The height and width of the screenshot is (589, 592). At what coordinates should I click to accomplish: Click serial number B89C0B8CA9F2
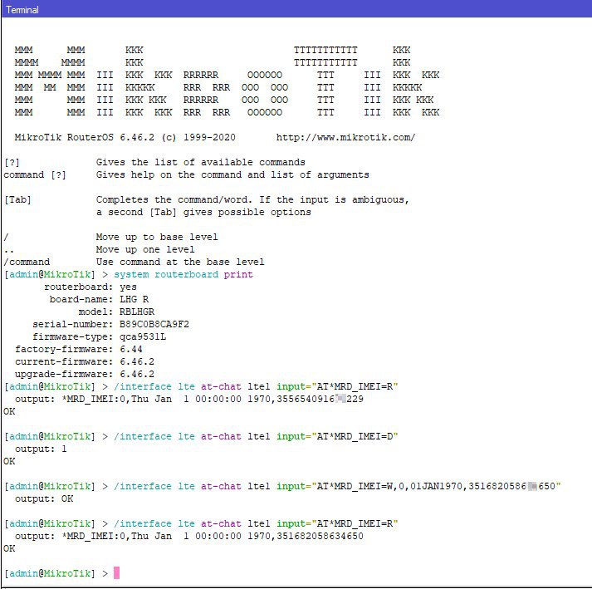click(x=154, y=324)
